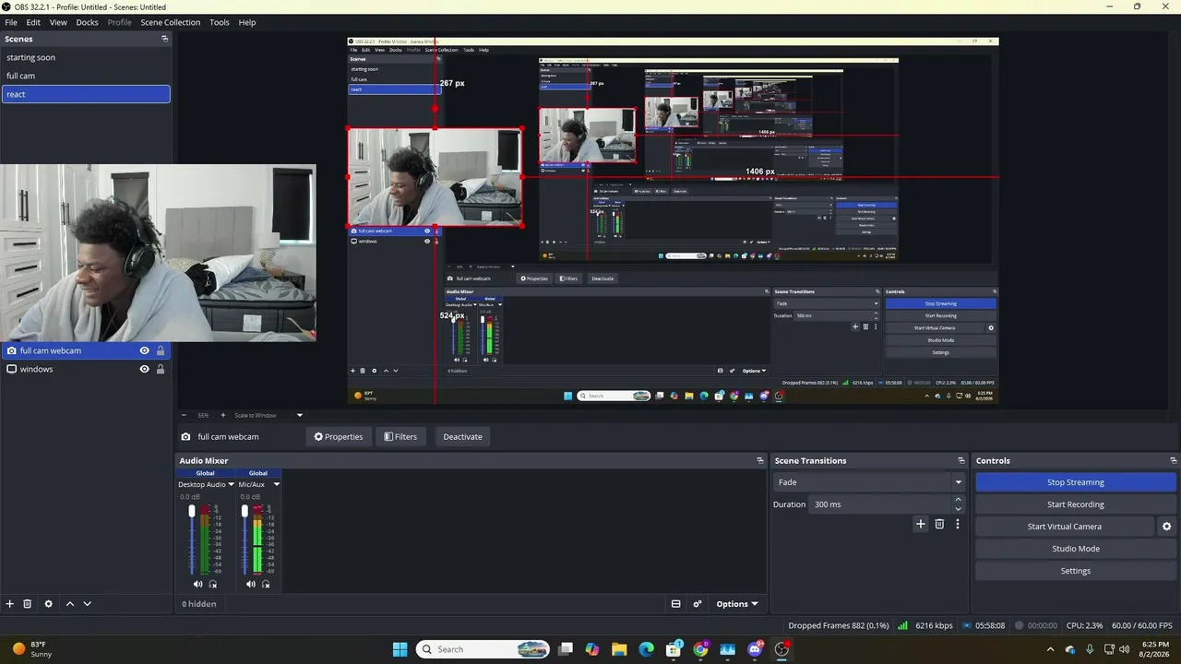
Task: Increase transition duration with the up arrow
Action: click(x=958, y=500)
